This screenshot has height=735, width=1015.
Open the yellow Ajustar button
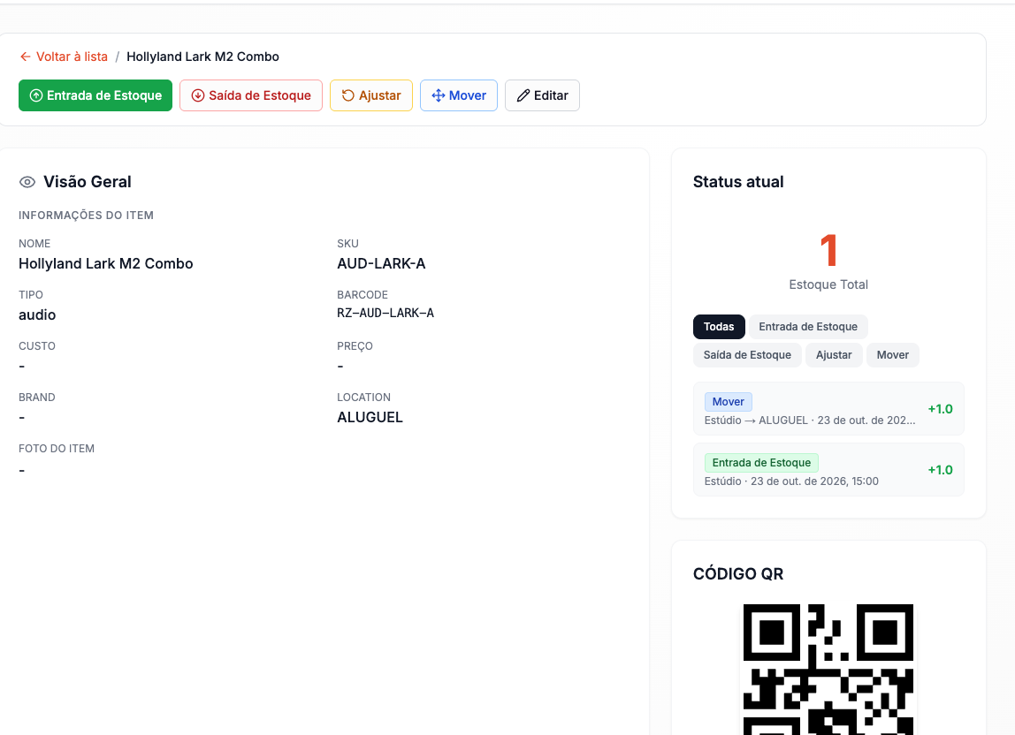pyautogui.click(x=371, y=95)
